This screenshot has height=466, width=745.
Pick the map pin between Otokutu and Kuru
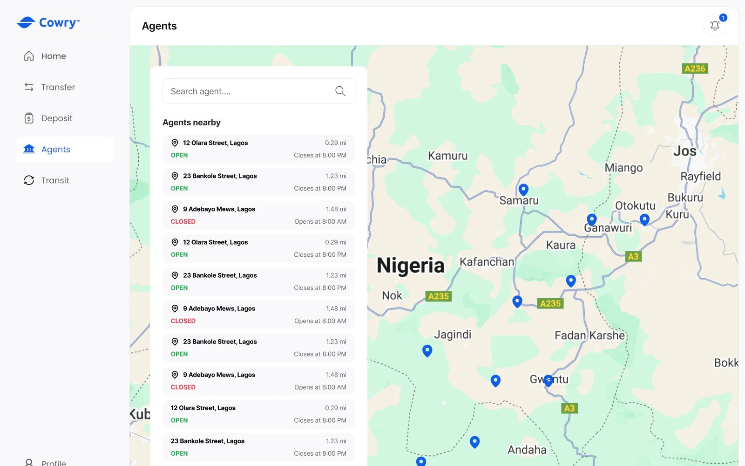pyautogui.click(x=644, y=219)
